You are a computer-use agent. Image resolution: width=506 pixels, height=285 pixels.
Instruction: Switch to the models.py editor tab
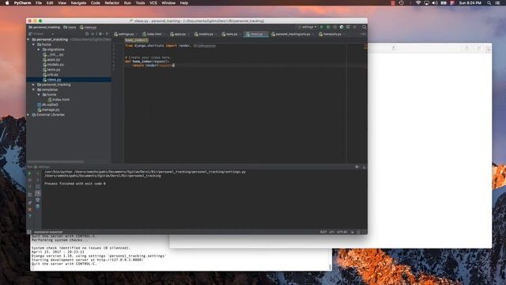point(206,34)
